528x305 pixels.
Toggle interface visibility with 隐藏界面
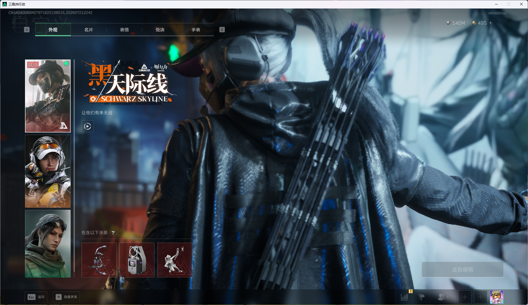[x=66, y=297]
